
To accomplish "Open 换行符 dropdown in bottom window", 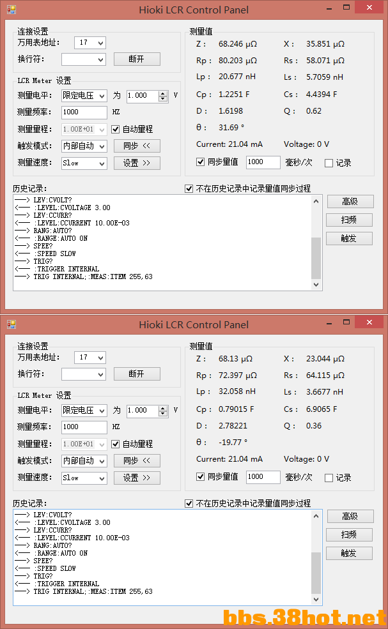I will pos(84,374).
